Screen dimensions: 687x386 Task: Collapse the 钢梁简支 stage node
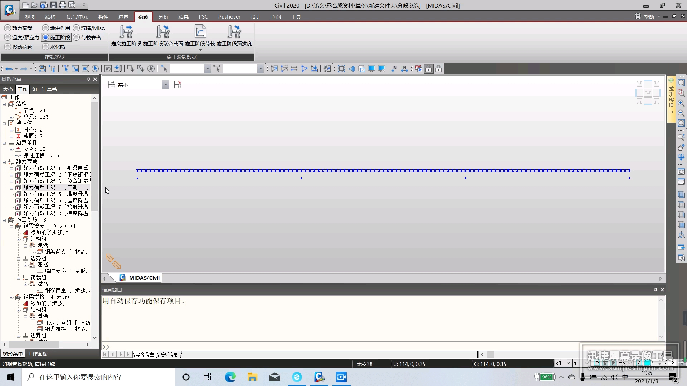11,226
